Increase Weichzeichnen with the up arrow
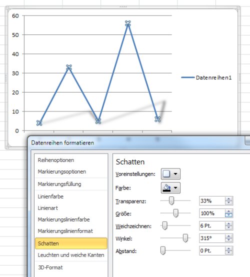250x277 pixels. [229, 223]
